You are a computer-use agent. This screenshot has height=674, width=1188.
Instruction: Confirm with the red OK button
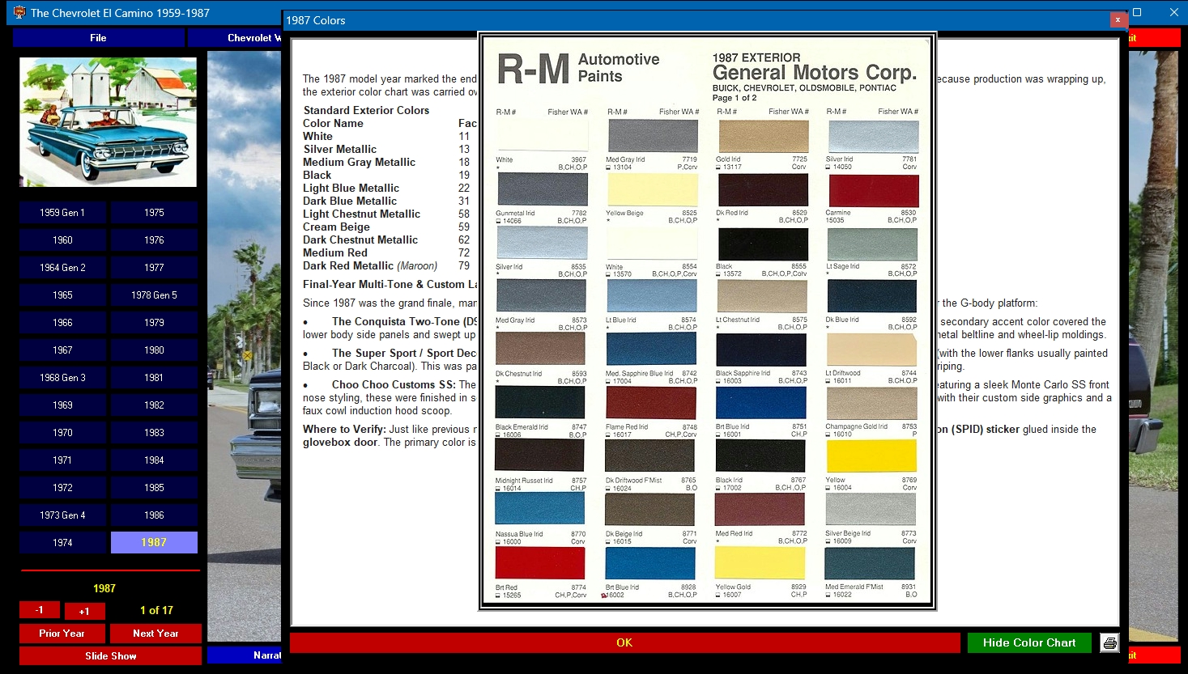click(624, 642)
